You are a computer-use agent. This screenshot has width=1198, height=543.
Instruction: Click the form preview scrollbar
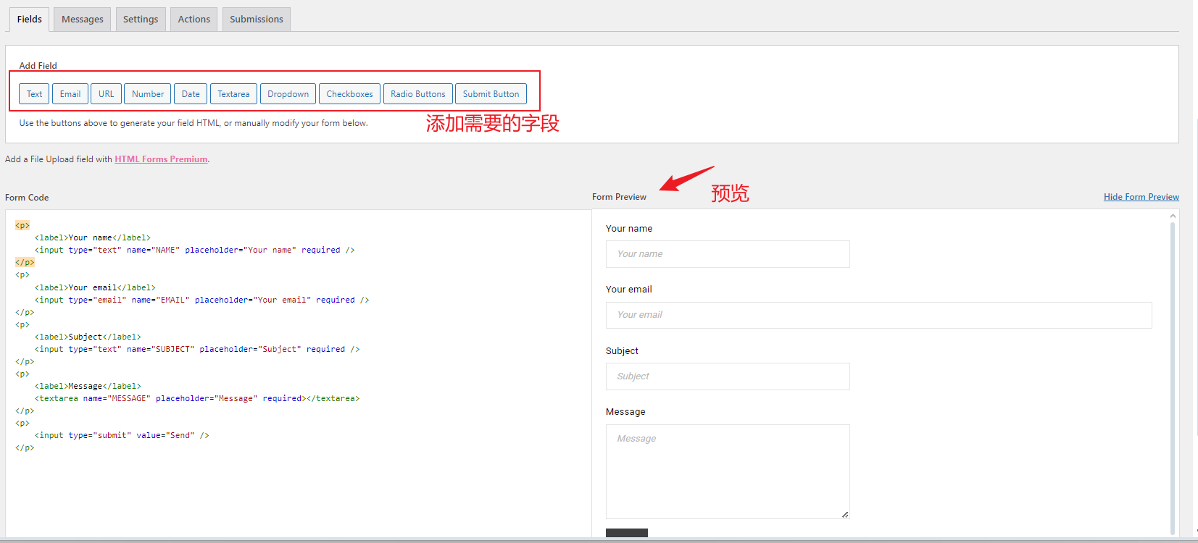click(1173, 376)
